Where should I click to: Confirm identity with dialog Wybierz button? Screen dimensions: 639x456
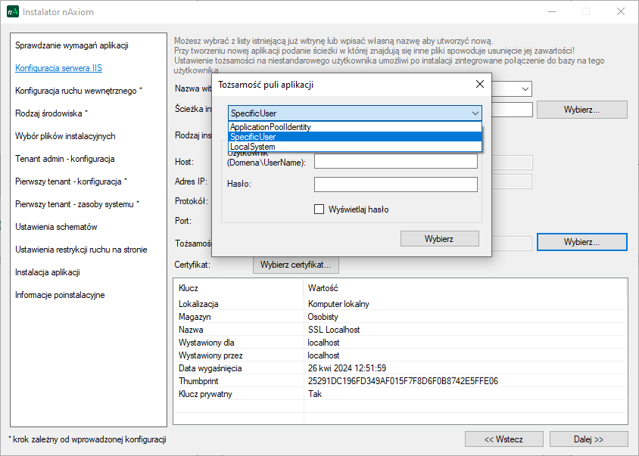(440, 238)
